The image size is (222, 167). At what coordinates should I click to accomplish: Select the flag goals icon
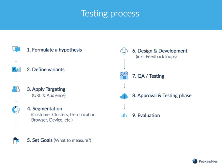16,140
